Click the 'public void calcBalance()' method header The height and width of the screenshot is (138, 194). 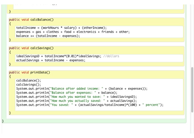point(31,20)
